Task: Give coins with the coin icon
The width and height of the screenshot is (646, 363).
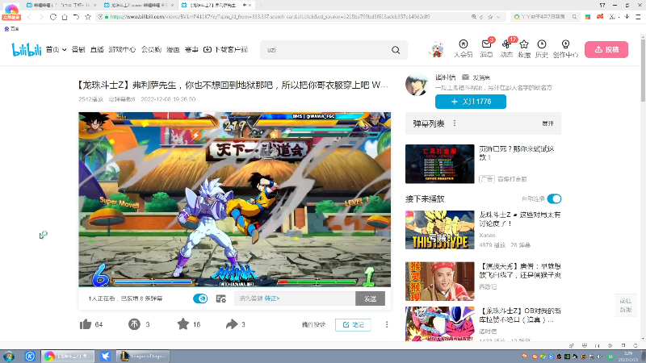Action: click(134, 324)
